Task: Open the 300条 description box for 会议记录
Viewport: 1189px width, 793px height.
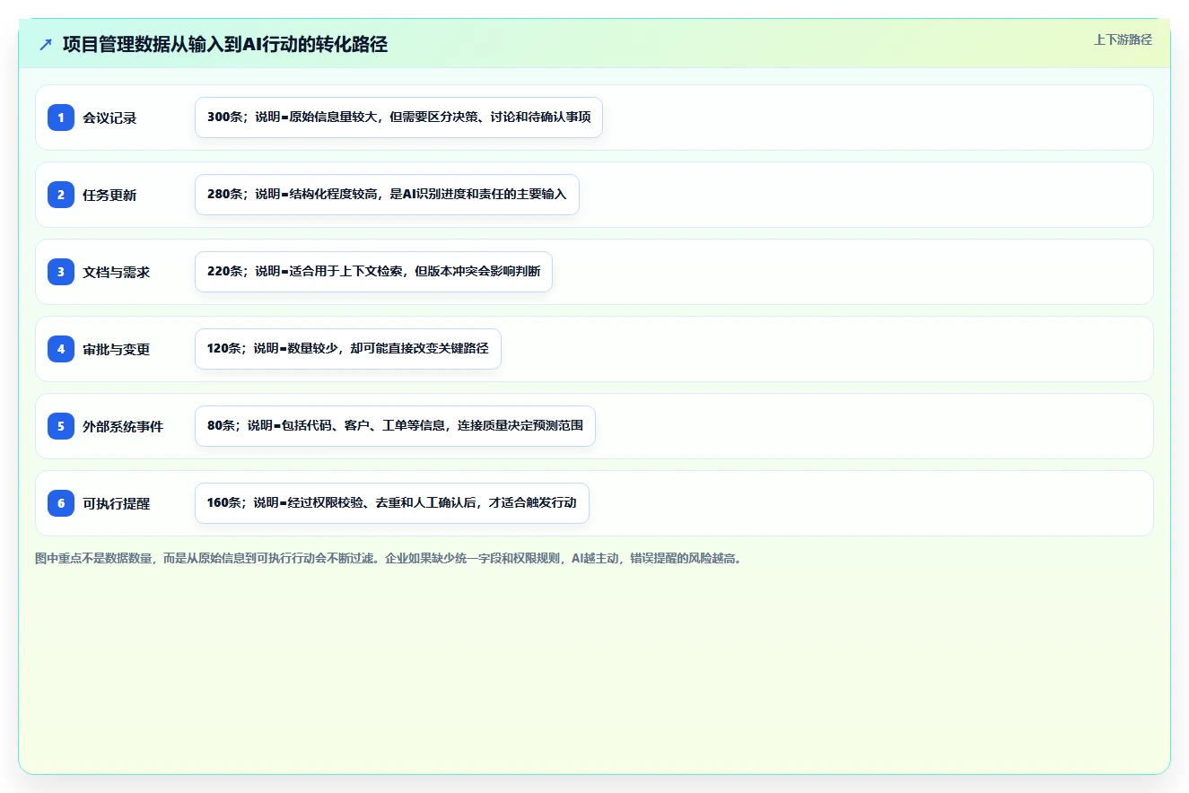Action: (398, 118)
